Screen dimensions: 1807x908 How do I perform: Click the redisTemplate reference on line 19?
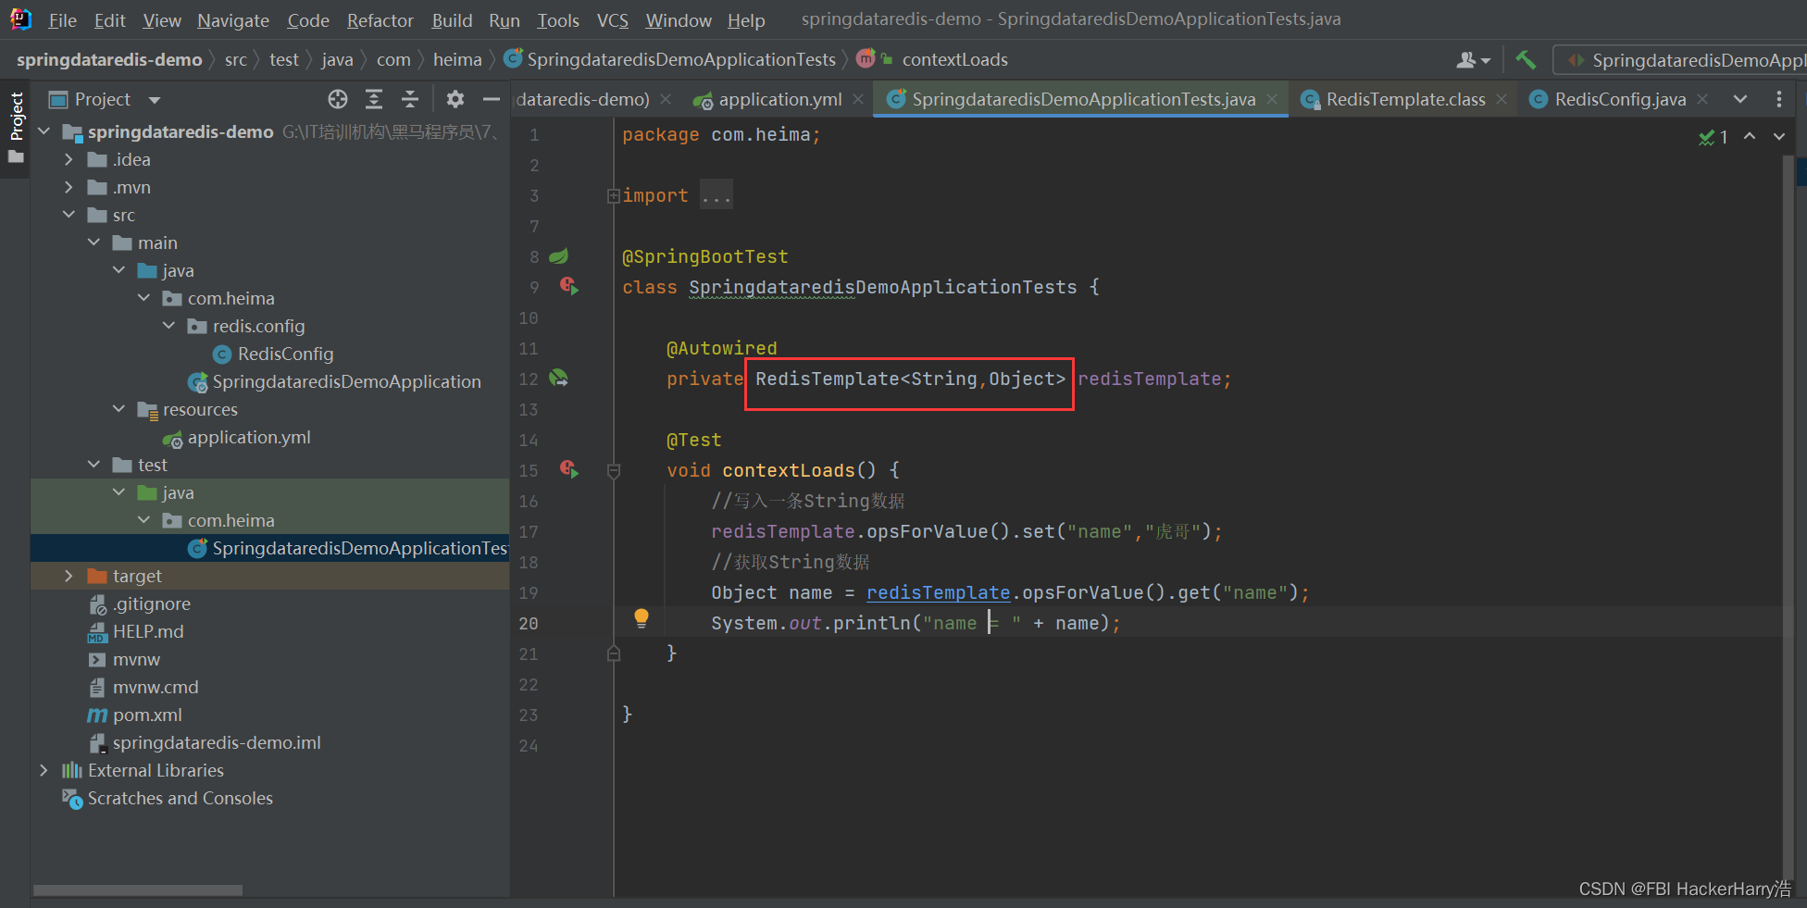coord(938,592)
